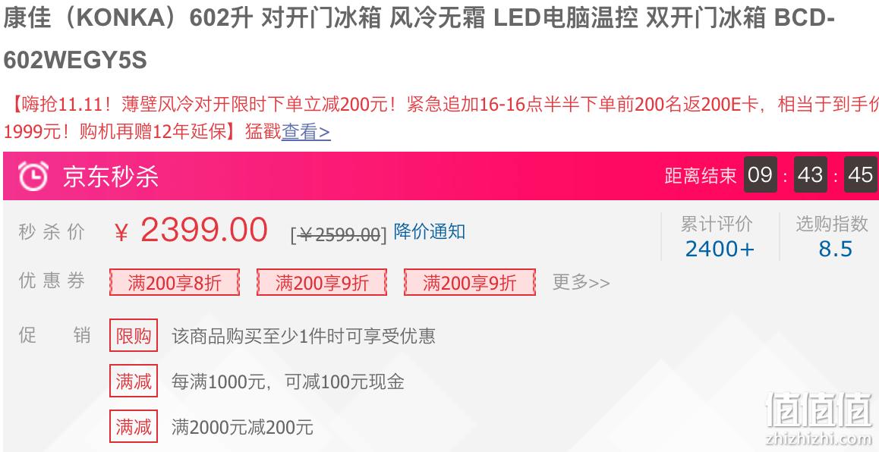Click the 限购 promotion tag
The height and width of the screenshot is (452, 879).
[x=134, y=335]
